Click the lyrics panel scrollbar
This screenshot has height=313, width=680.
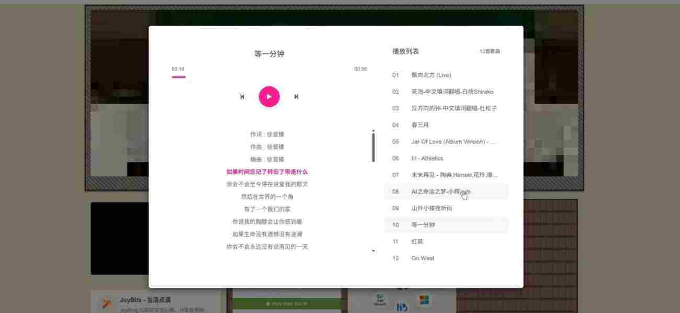pos(373,147)
